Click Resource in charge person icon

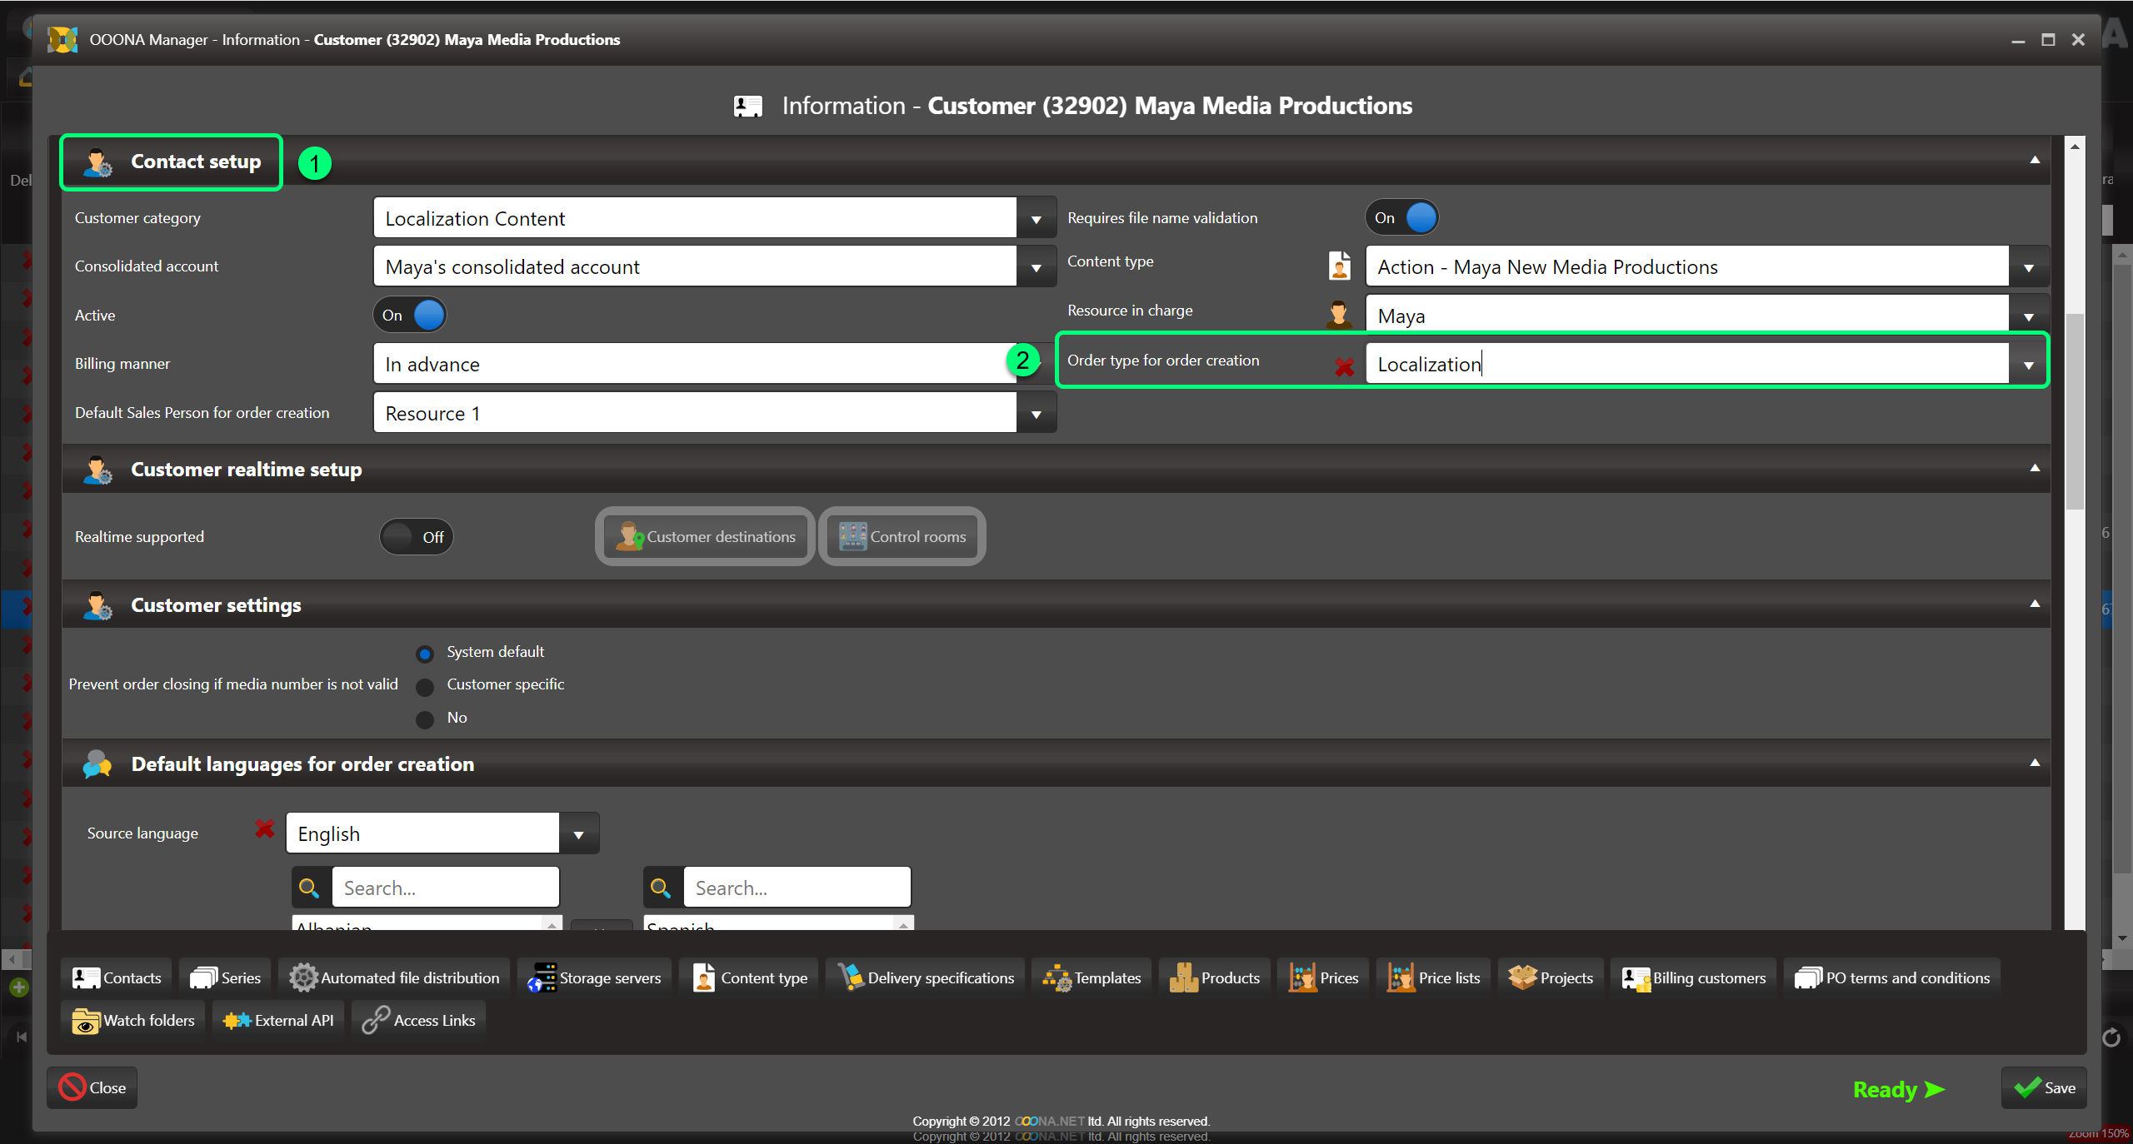click(x=1339, y=314)
